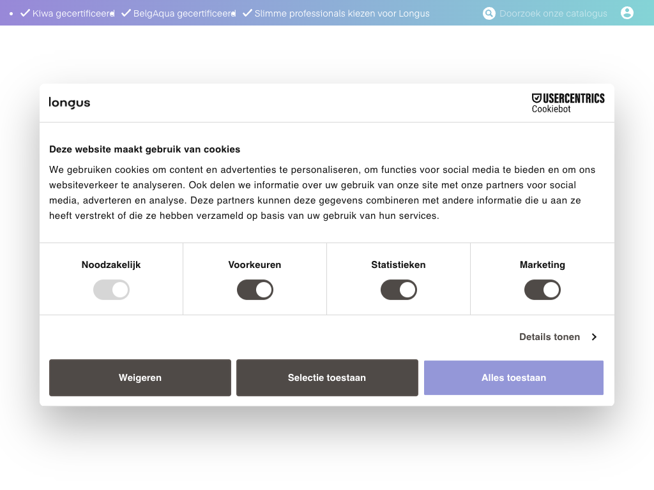This screenshot has width=654, height=490.
Task: Click the Doorzoek onze catalogus search field
Action: (553, 13)
